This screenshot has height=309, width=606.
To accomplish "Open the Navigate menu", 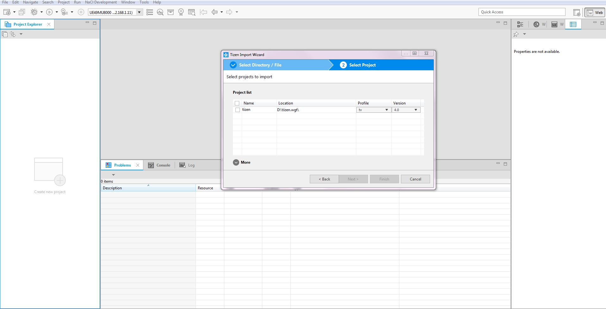I will [x=30, y=2].
